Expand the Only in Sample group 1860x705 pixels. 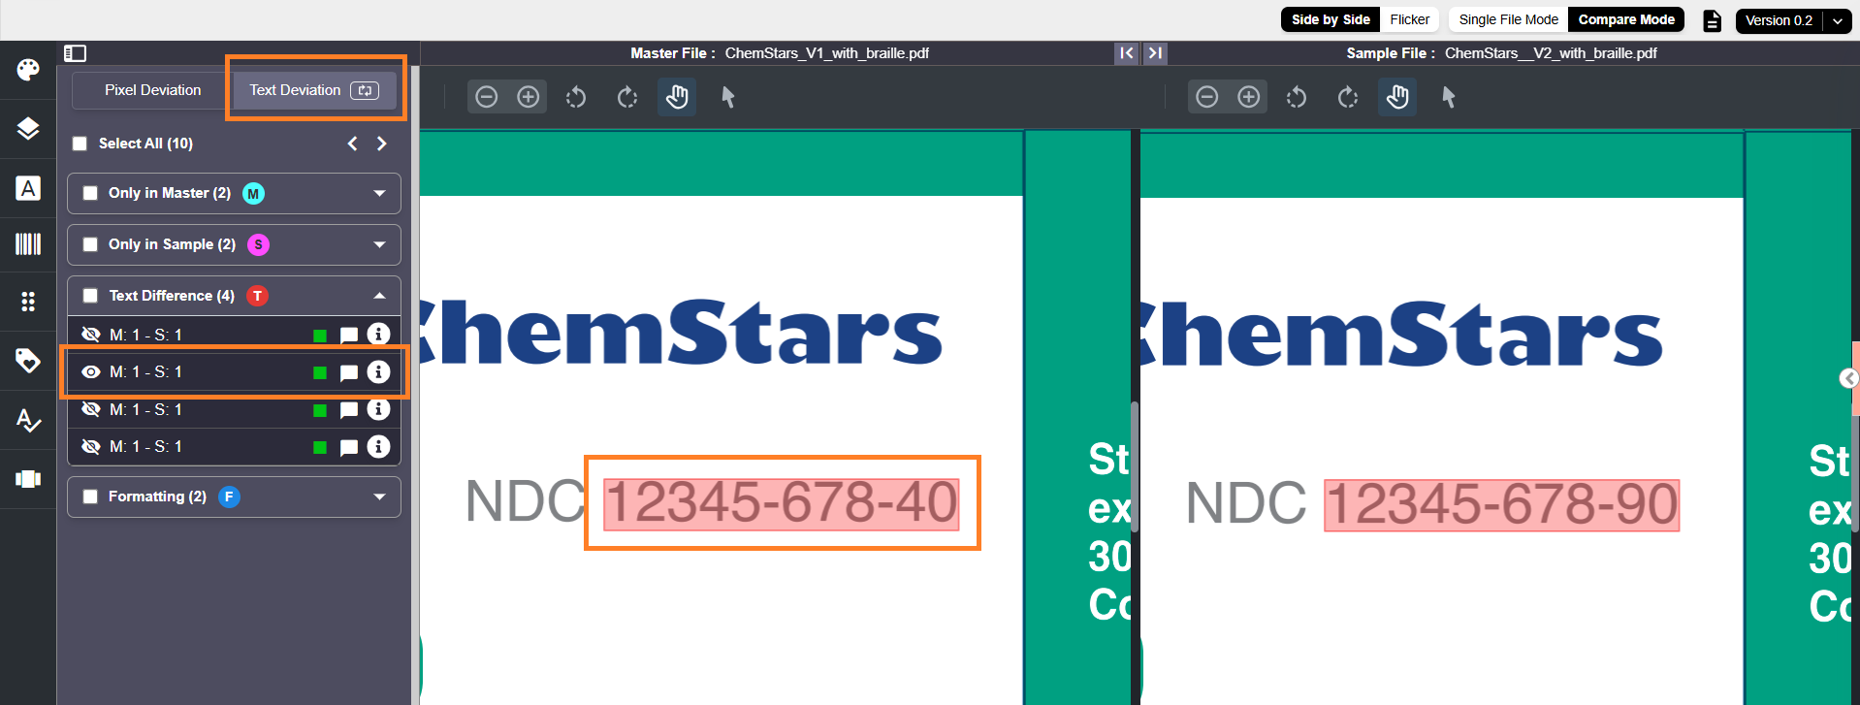tap(379, 244)
